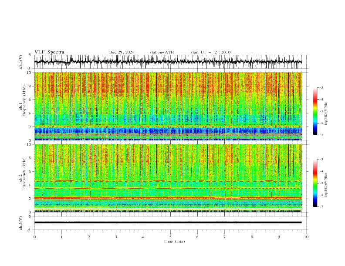
Task: Click the dark blue band in ch.1 spectrogram
Action: coord(168,131)
